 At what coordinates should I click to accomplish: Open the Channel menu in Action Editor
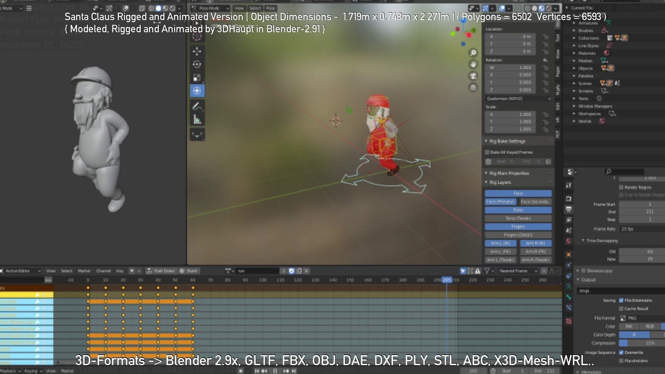(103, 271)
